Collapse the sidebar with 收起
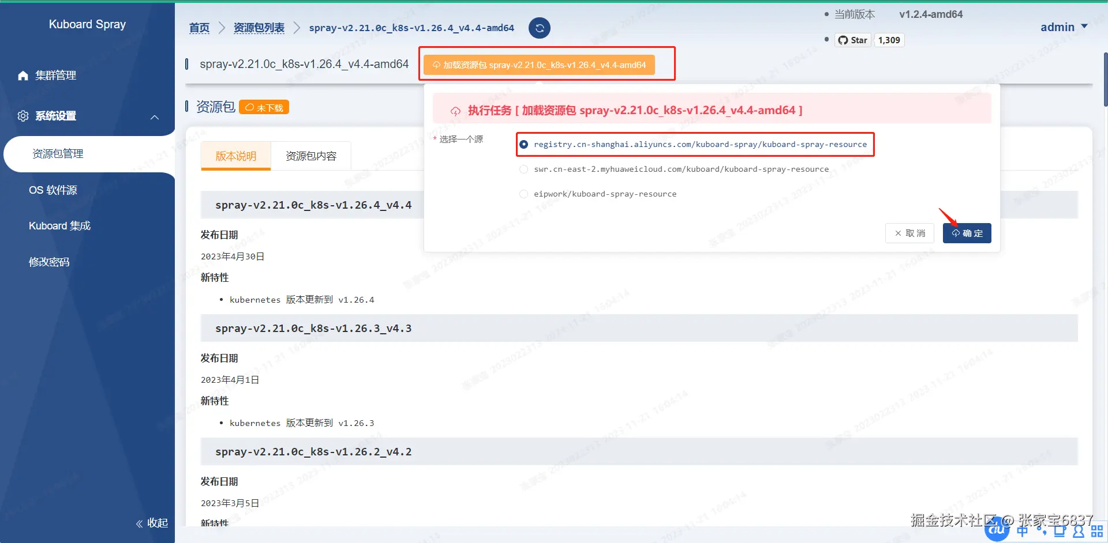The height and width of the screenshot is (543, 1108). point(151,523)
